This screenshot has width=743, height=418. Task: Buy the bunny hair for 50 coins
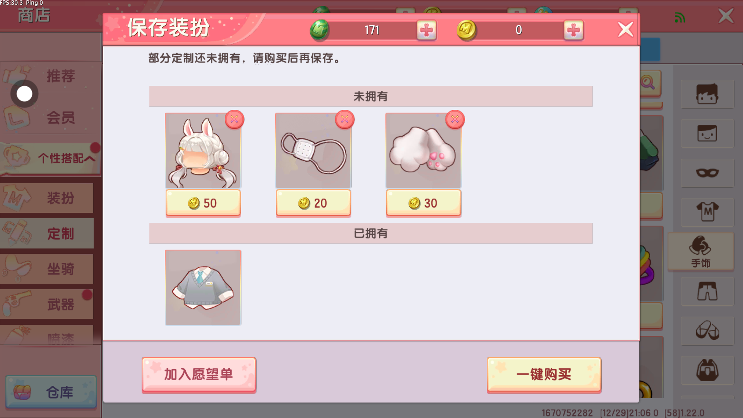click(203, 203)
